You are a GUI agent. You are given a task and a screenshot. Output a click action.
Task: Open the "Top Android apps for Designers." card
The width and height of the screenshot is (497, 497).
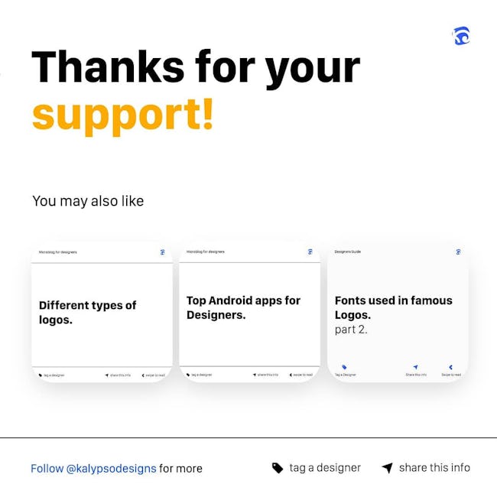250,312
